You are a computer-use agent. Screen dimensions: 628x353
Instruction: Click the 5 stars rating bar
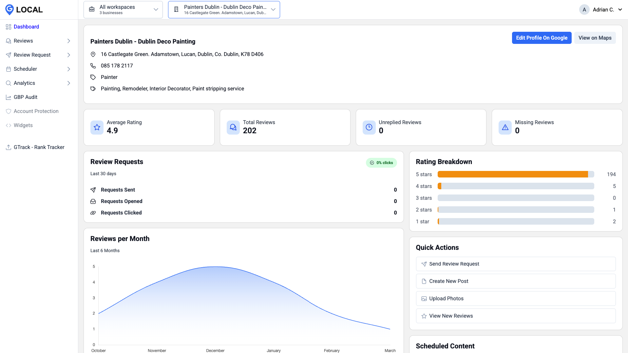[x=516, y=174]
